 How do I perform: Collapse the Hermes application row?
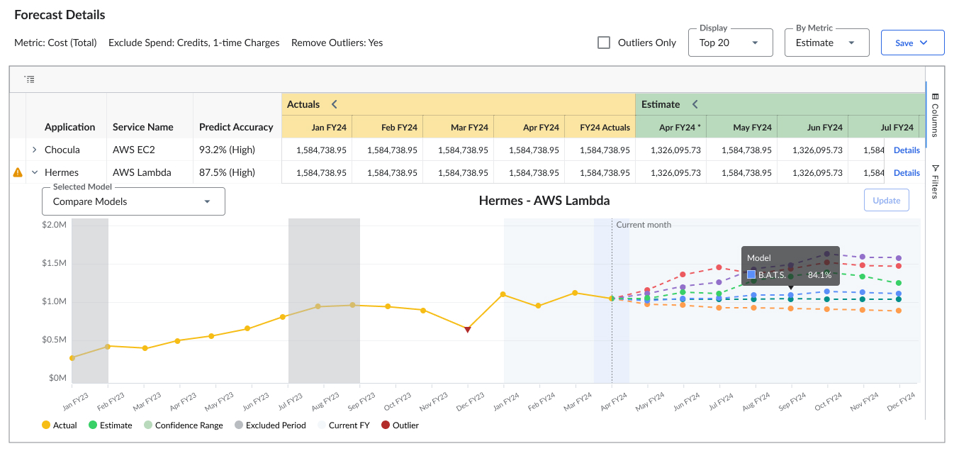pos(34,172)
